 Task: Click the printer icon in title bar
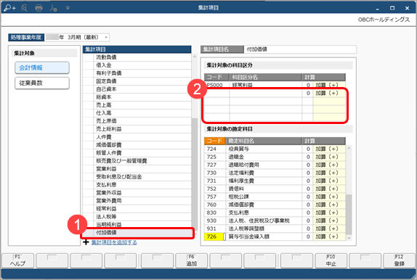point(39,8)
